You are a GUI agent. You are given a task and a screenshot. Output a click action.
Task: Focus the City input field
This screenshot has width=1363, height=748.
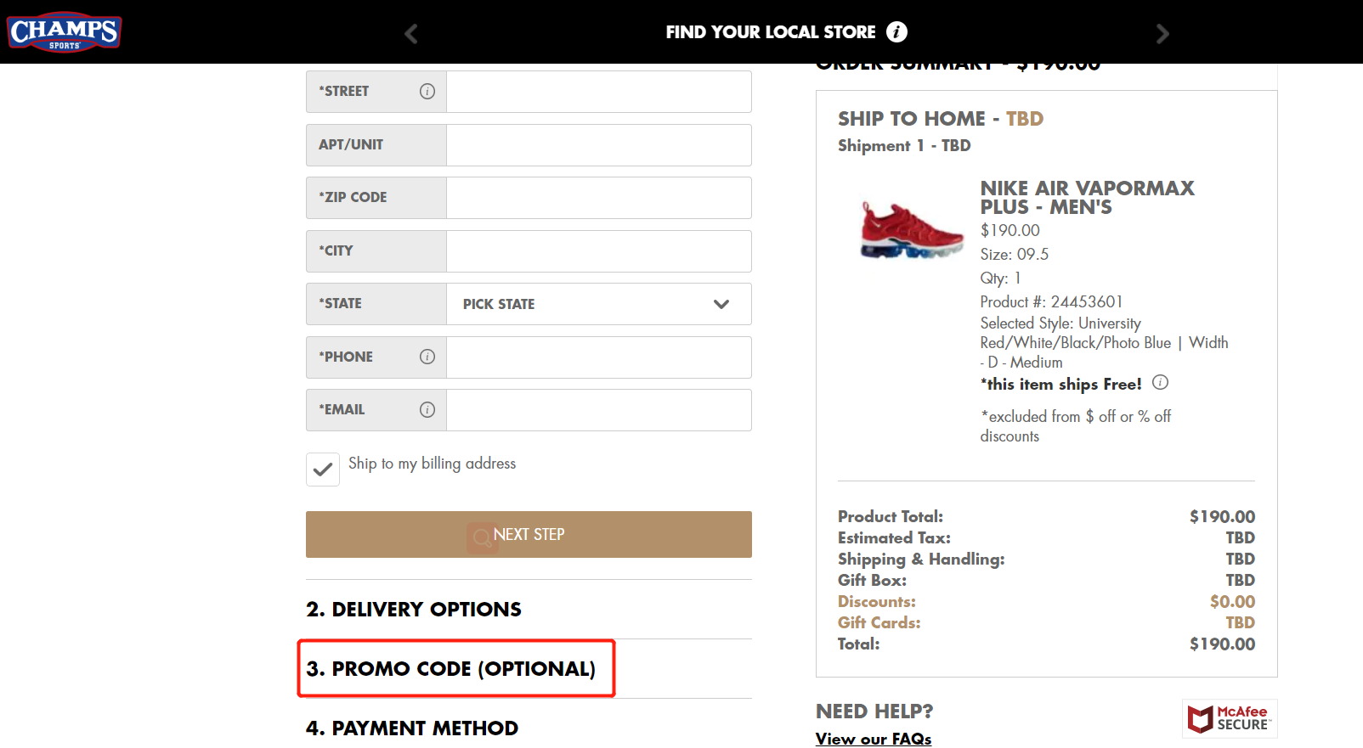click(x=599, y=251)
